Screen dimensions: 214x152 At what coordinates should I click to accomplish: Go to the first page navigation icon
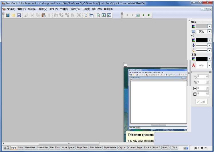[127, 15]
